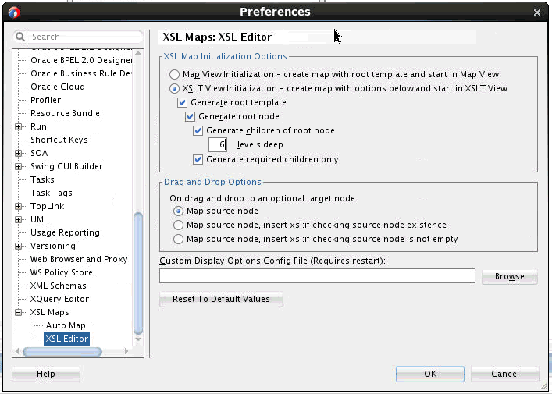Click the levels deep number field
This screenshot has width=552, height=394.
218,144
